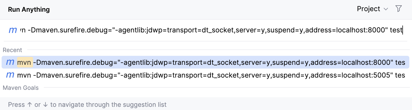Select recent command with address localhost:5005

point(211,75)
